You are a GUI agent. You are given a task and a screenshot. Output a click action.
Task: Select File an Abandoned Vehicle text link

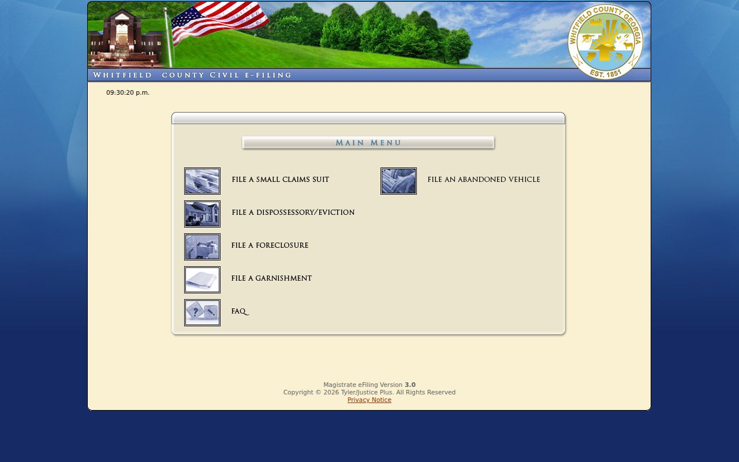pos(484,180)
